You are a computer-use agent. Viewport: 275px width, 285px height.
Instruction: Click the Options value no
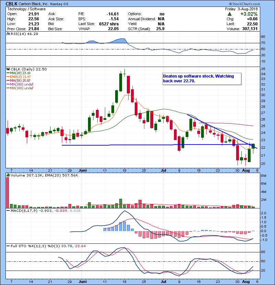click(162, 14)
